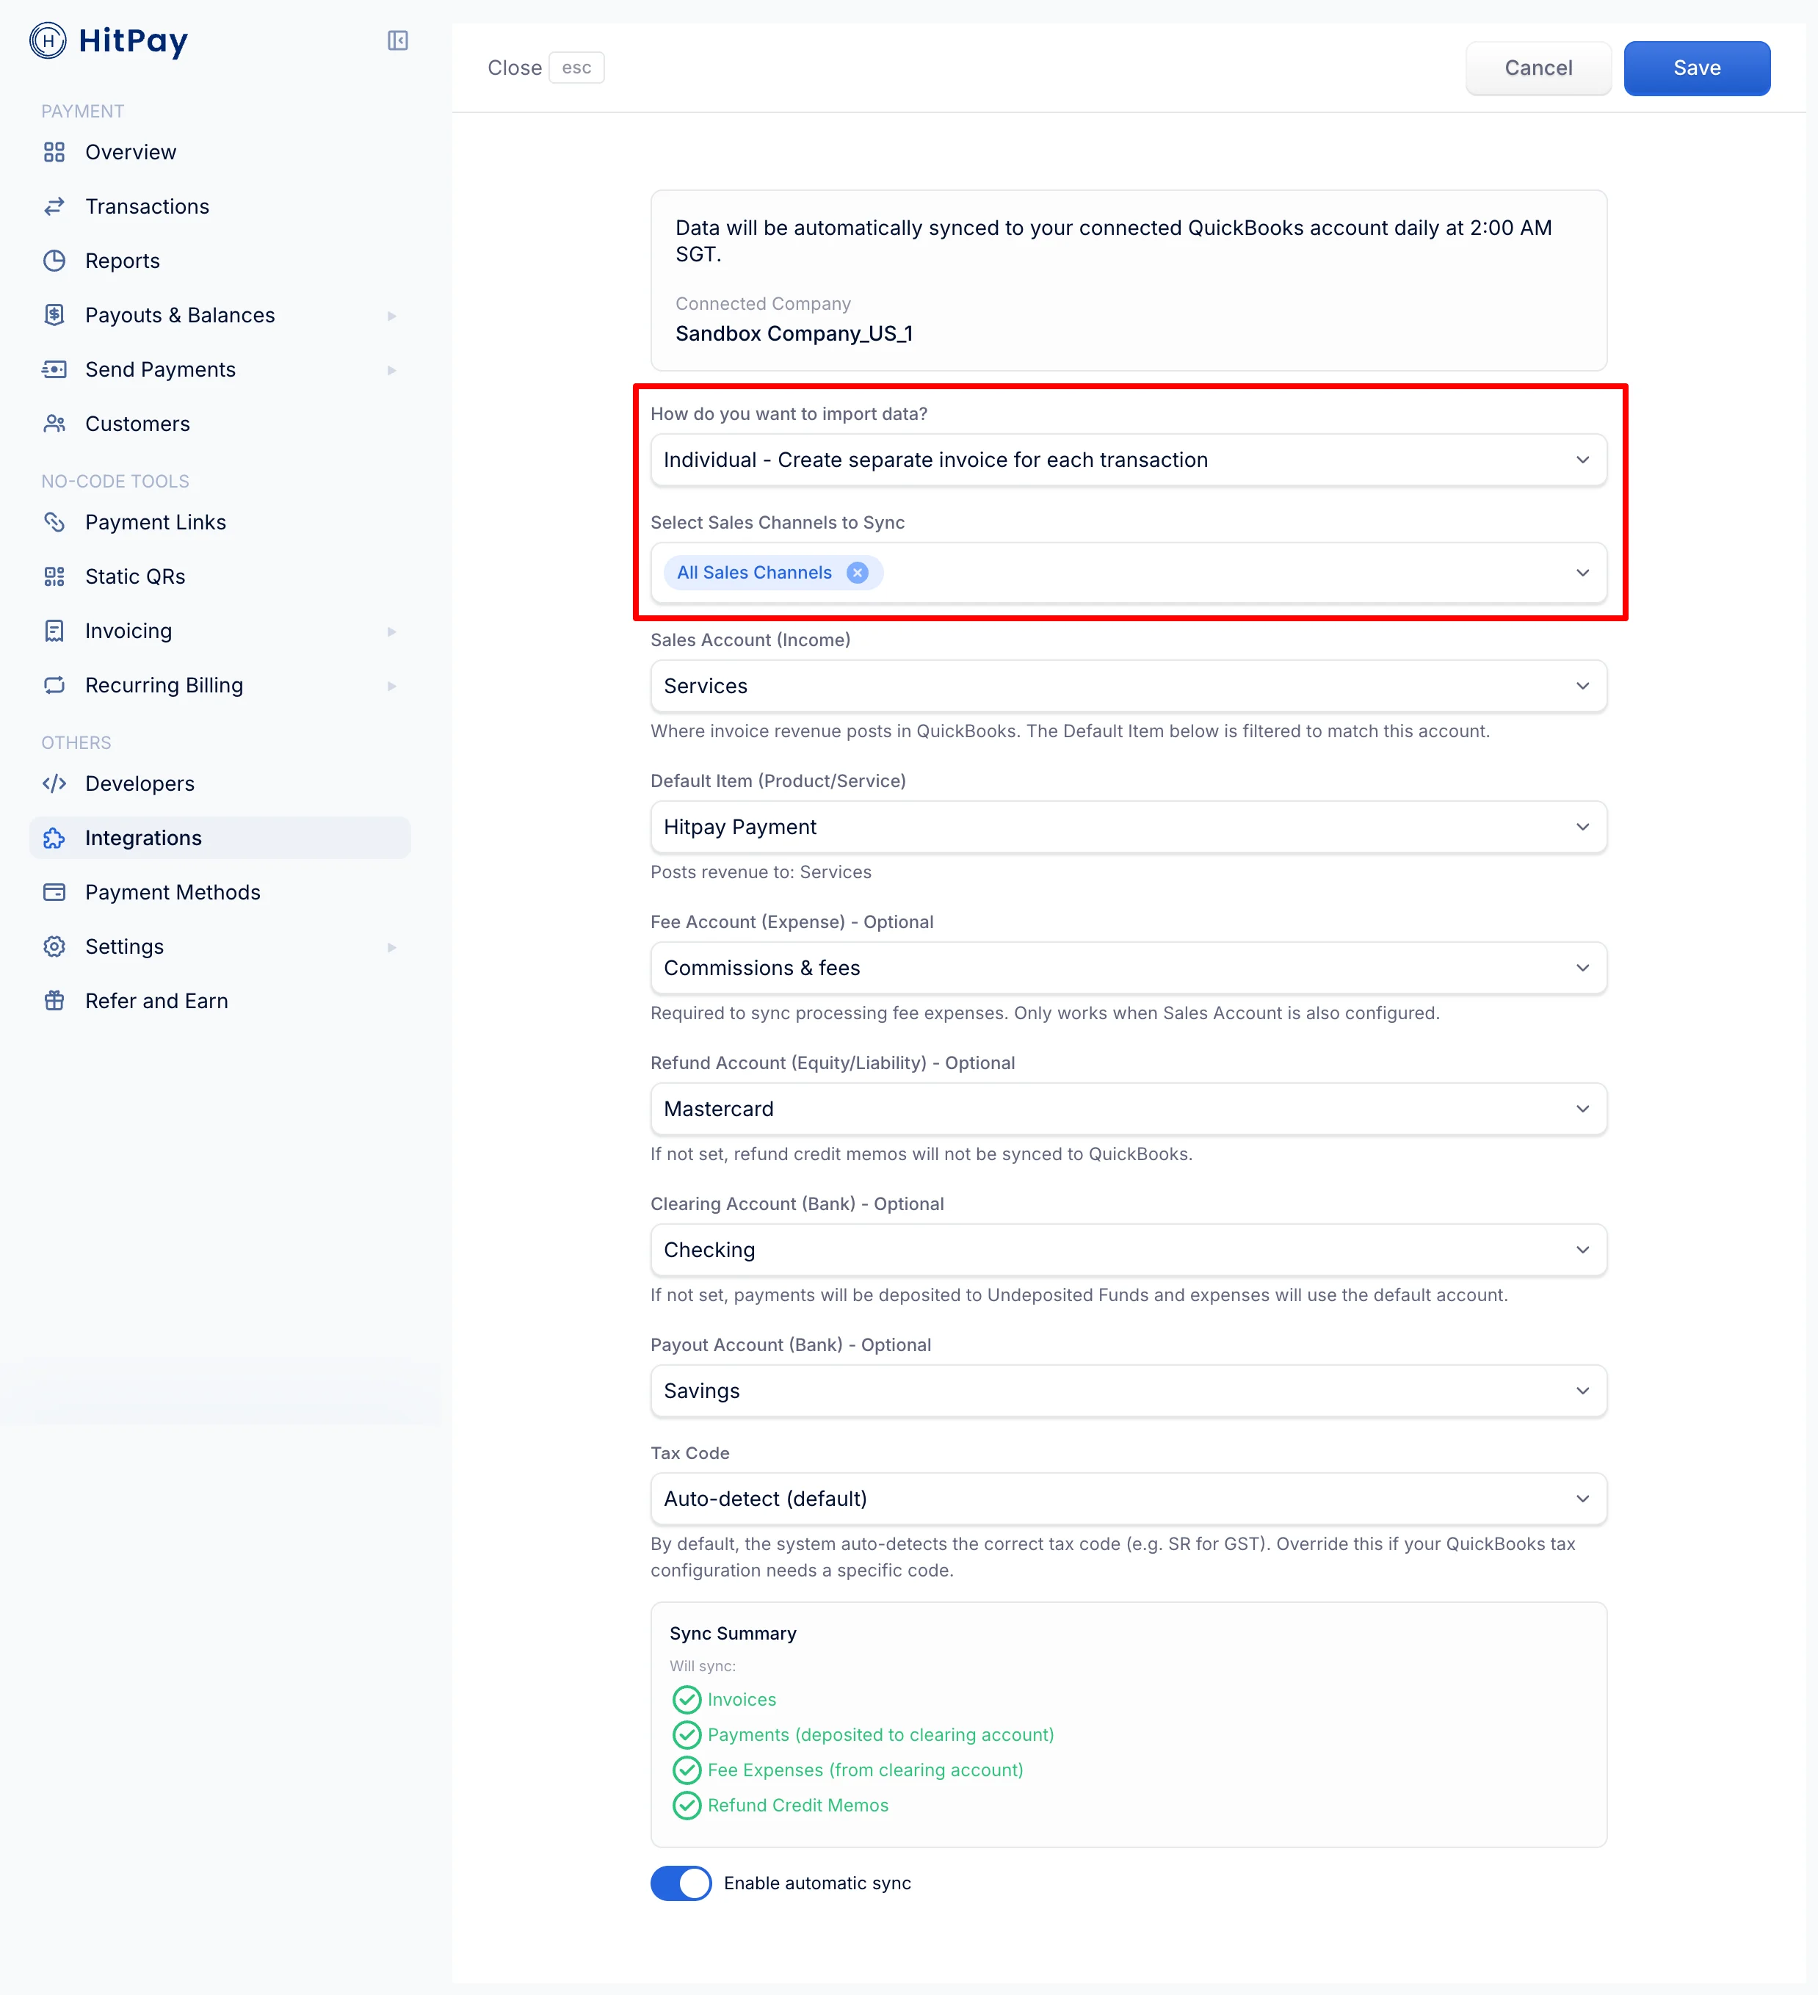The image size is (1818, 1995).
Task: Click the Settings gear icon
Action: pyautogui.click(x=54, y=947)
